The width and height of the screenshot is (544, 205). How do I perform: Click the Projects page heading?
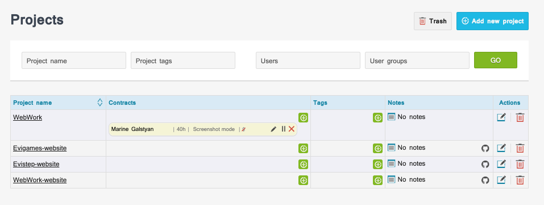[37, 20]
